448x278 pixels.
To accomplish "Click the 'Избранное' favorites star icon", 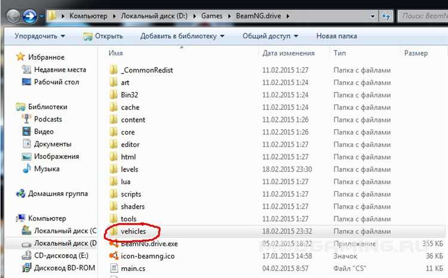I will [x=20, y=57].
